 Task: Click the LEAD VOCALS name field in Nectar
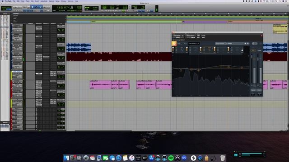(x=194, y=44)
